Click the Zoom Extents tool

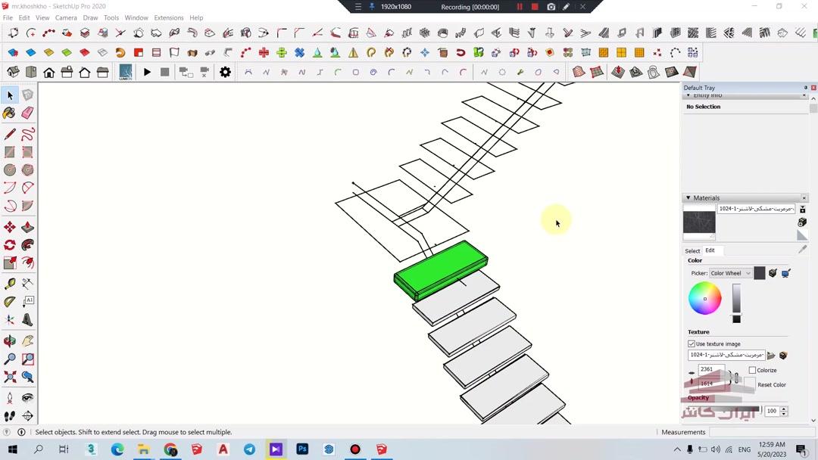coord(9,377)
